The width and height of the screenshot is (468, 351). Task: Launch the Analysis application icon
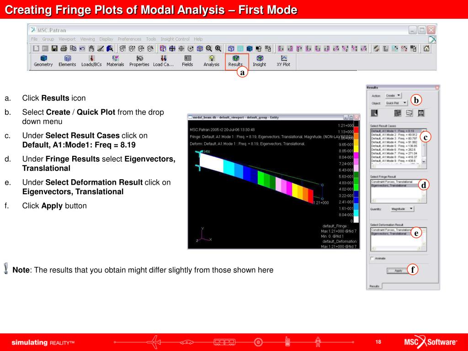(x=212, y=61)
